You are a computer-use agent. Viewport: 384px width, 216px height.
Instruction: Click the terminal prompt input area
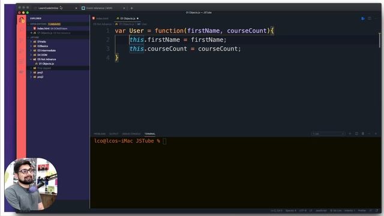(x=164, y=141)
